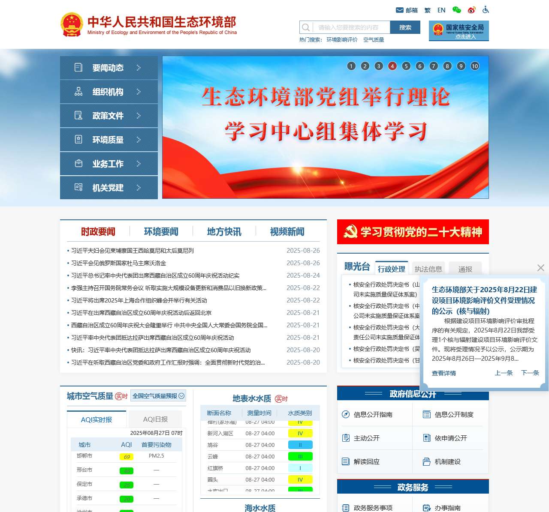The height and width of the screenshot is (512, 549).
Task: Expand the 要闻动态 menu chevron
Action: [x=139, y=67]
